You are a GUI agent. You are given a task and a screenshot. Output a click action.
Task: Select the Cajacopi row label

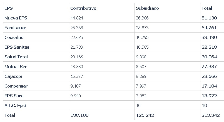point(13,76)
